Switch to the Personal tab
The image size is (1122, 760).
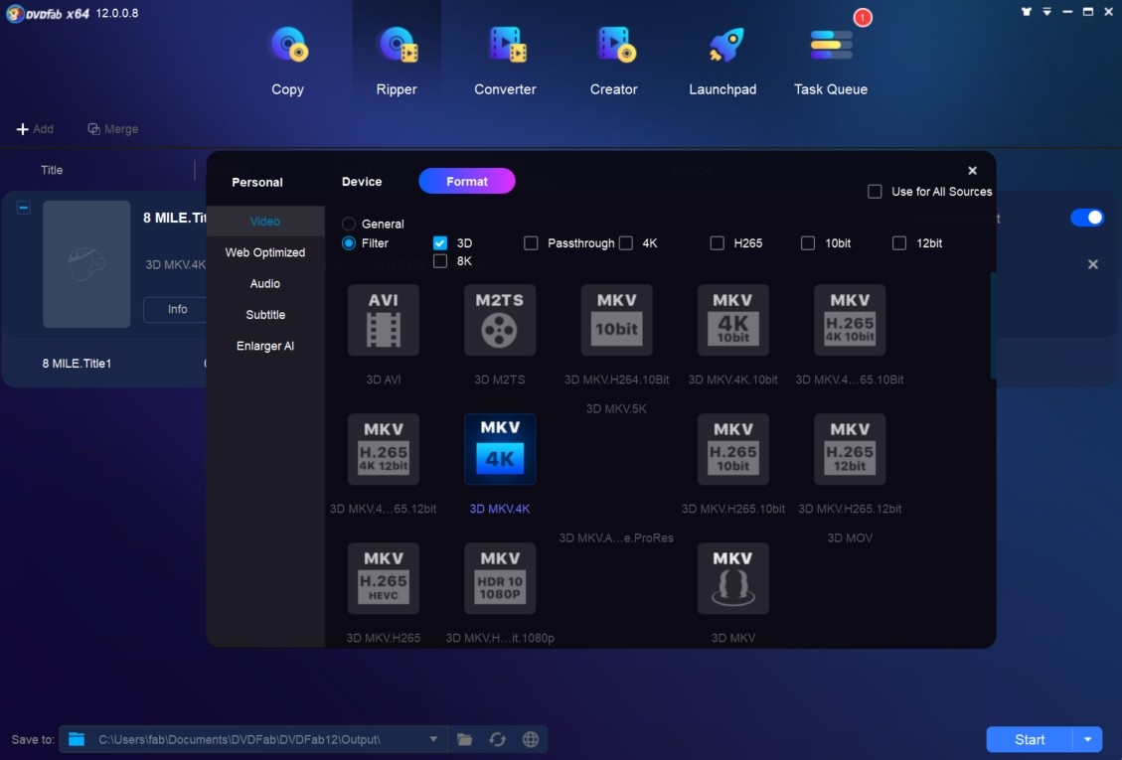click(256, 183)
